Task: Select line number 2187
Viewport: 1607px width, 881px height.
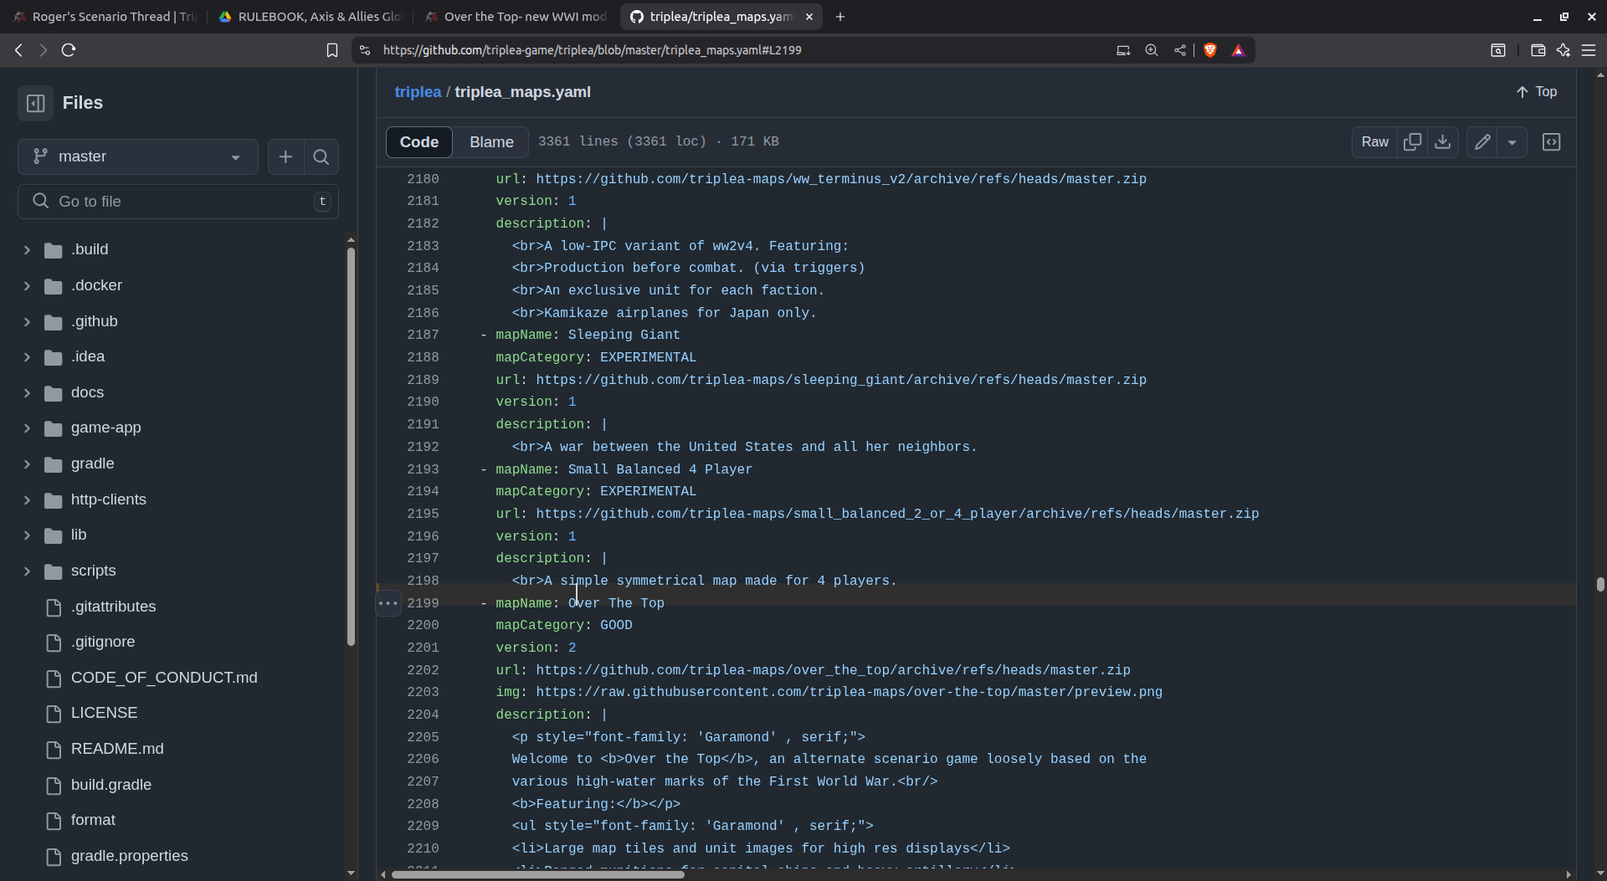Action: pos(423,335)
